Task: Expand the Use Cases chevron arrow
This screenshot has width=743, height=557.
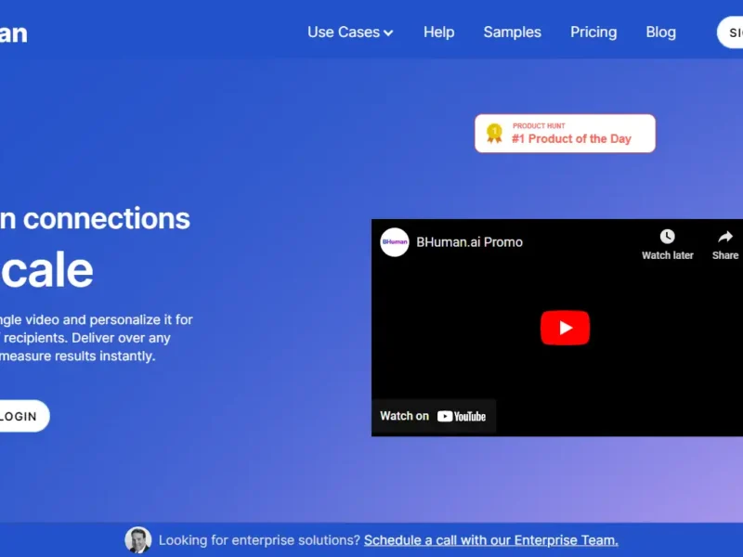Action: [x=388, y=32]
